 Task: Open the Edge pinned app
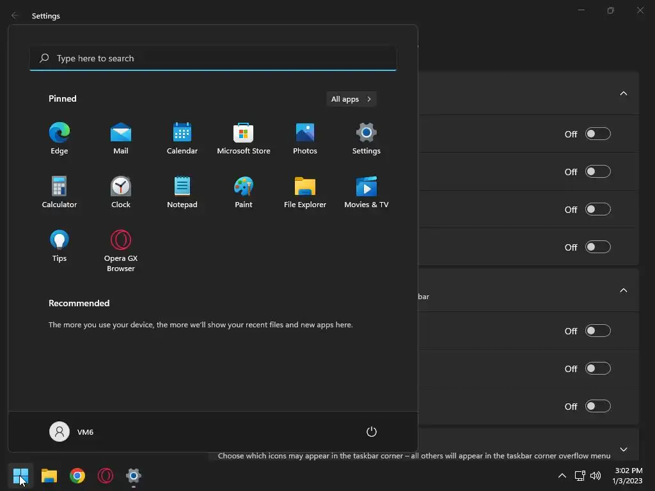coord(59,139)
